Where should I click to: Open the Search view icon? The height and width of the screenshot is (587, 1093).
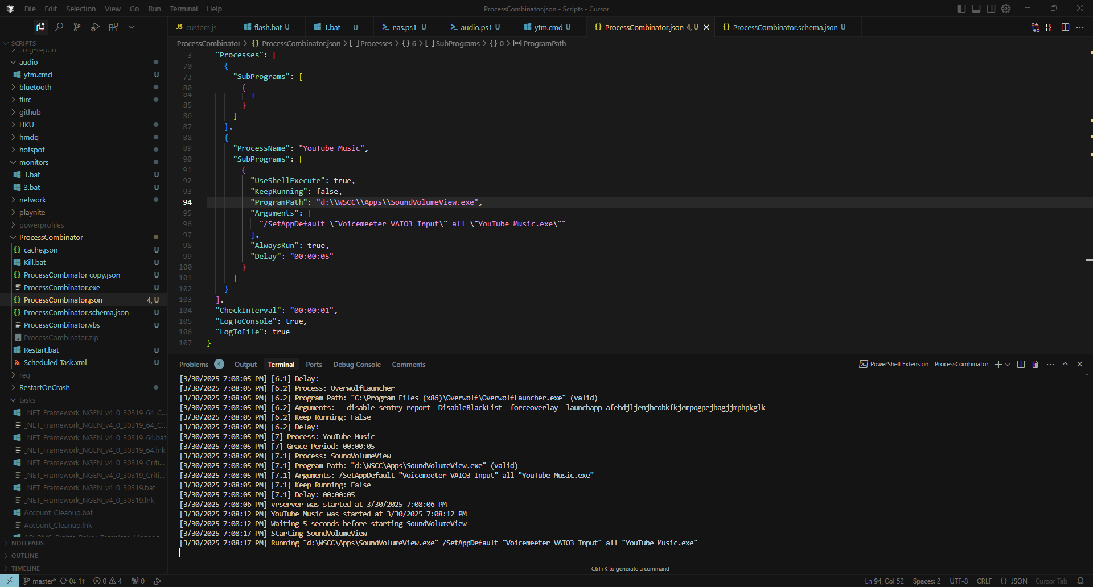point(59,27)
